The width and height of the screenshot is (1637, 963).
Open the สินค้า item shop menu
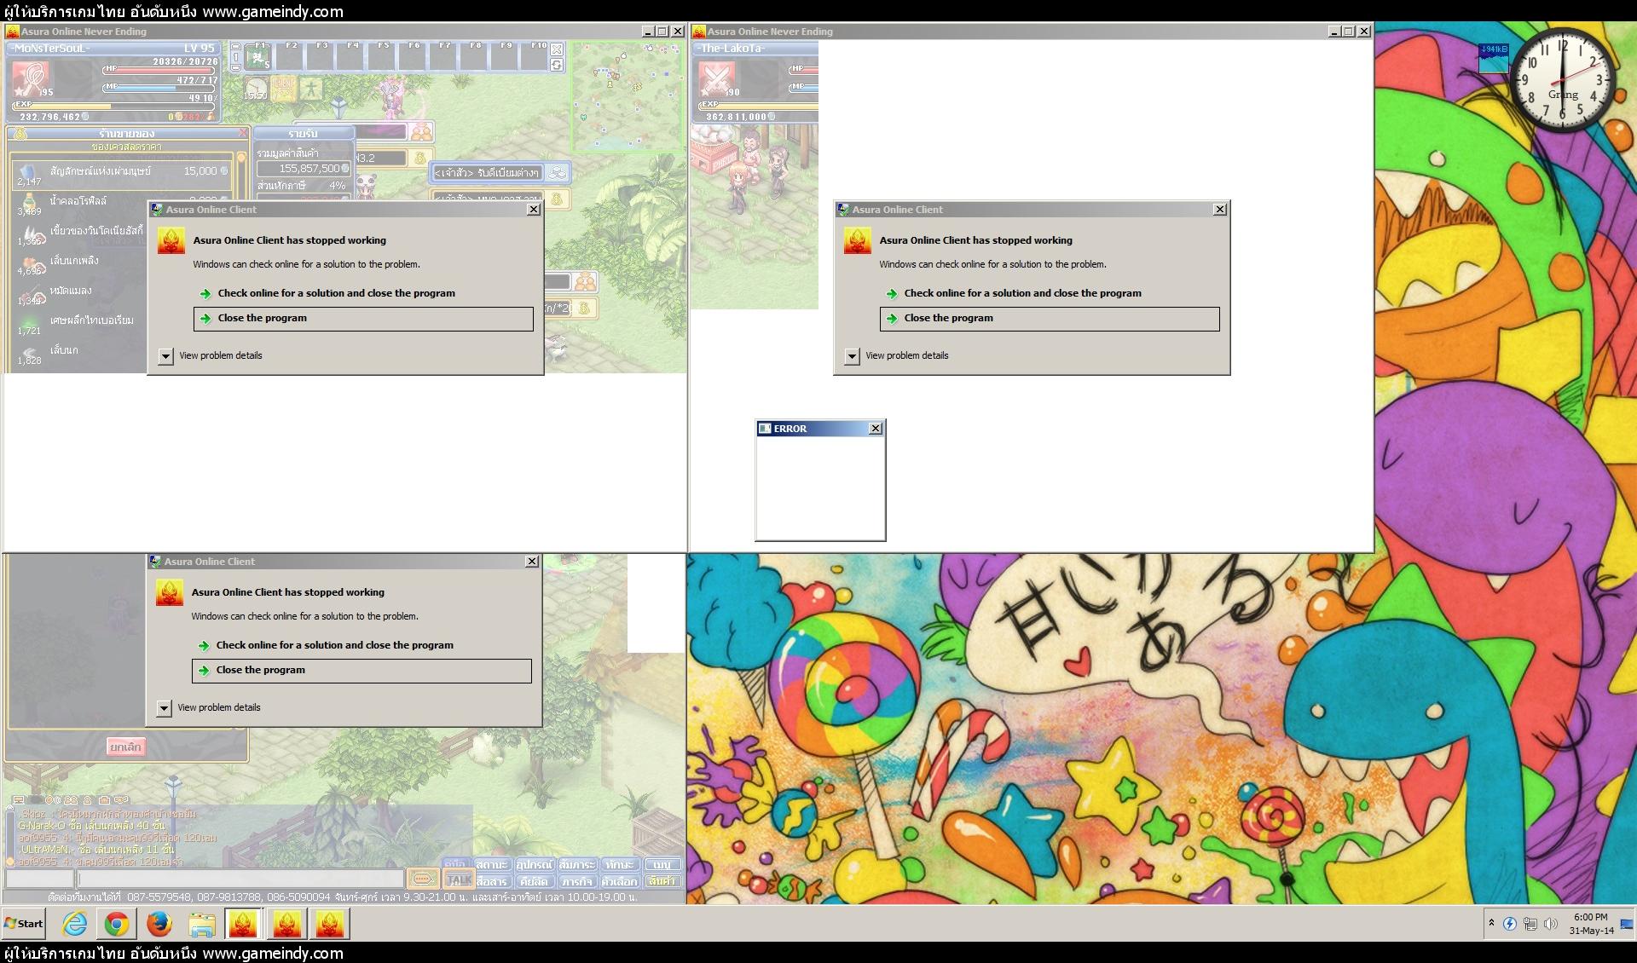662,881
